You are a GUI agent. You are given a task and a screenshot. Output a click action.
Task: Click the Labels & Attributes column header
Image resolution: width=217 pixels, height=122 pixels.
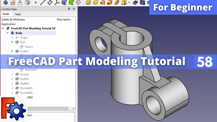click(x=13, y=20)
